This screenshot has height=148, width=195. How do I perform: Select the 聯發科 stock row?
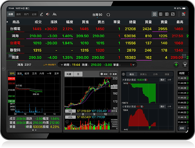[97, 50]
